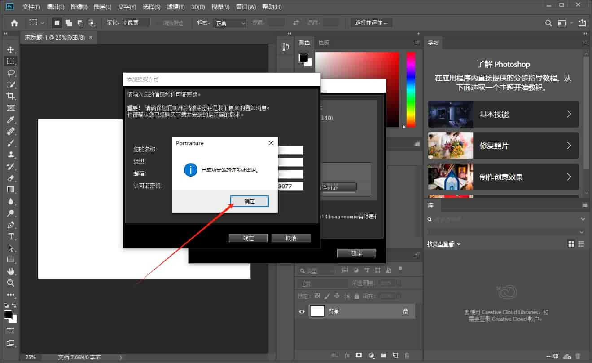Select the Frame tool
Viewport: 592px width, 363px height.
coord(11,108)
